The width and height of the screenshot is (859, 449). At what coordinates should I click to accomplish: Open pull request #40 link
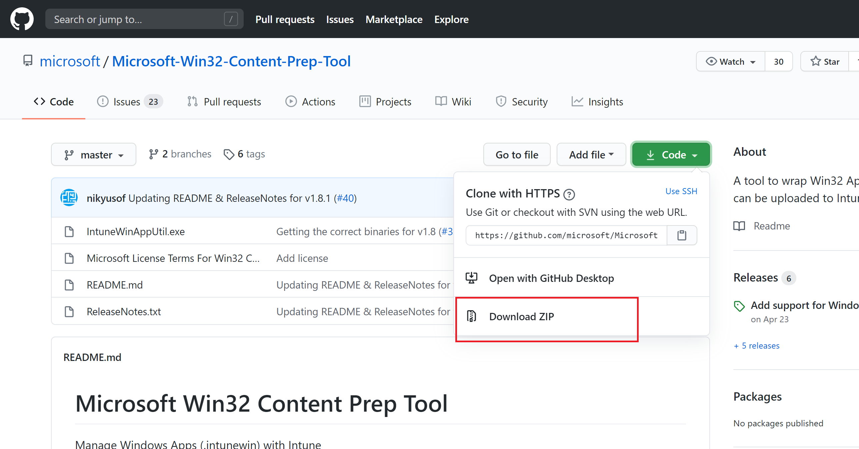[345, 198]
